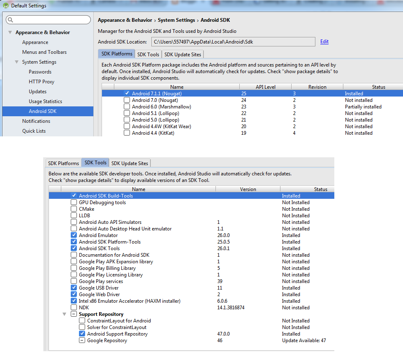
Task: Uncheck Google Web Driver checkbox
Action: (x=74, y=294)
